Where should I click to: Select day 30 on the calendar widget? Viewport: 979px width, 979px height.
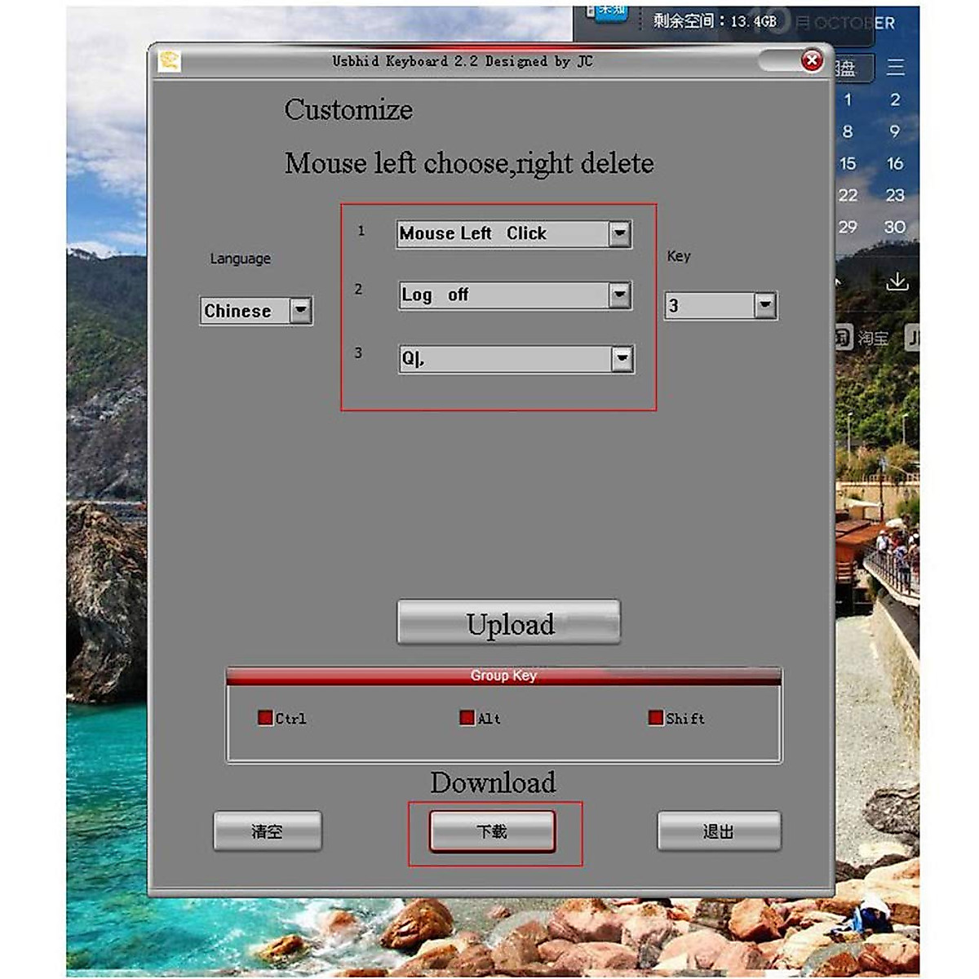(x=895, y=227)
